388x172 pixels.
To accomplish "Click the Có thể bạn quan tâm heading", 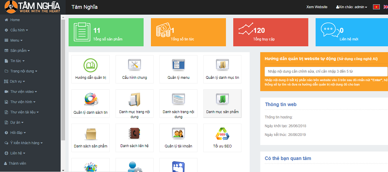I will click(288, 158).
